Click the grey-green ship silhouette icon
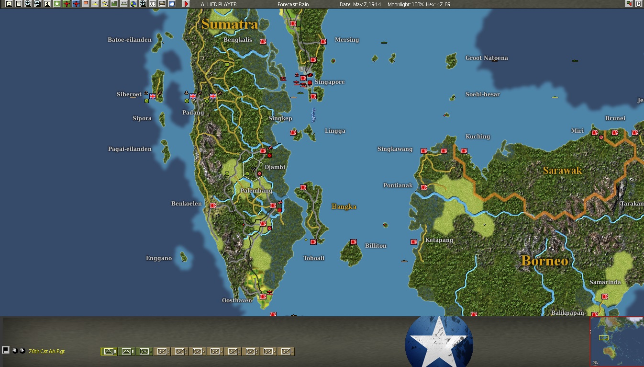Screen dimensions: 644x367 pyautogui.click(x=124, y=4)
